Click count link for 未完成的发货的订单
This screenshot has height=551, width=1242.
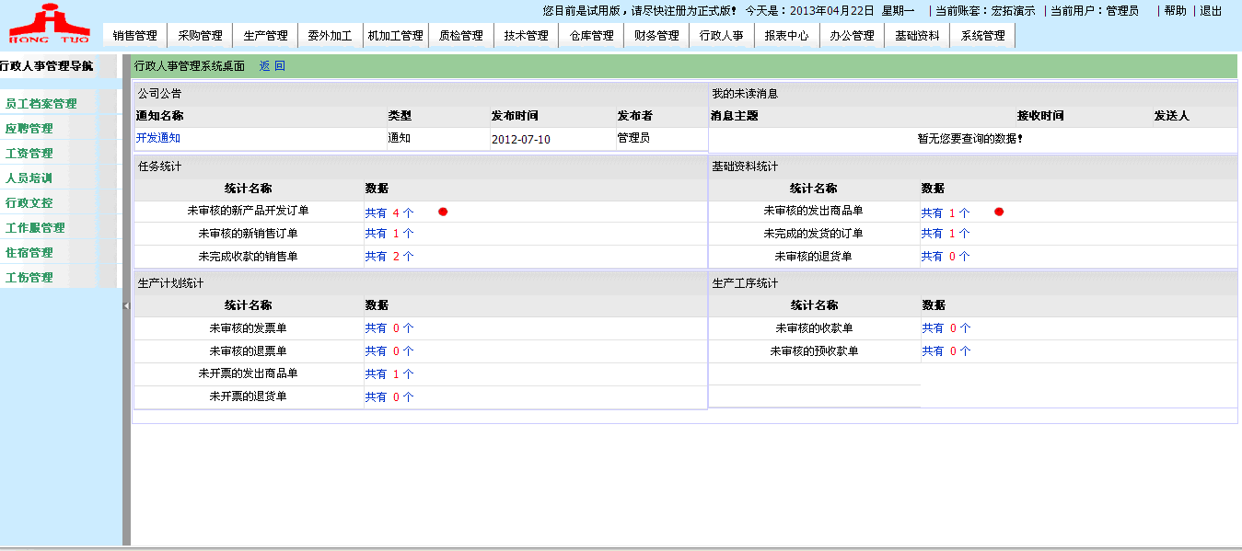[x=946, y=234]
